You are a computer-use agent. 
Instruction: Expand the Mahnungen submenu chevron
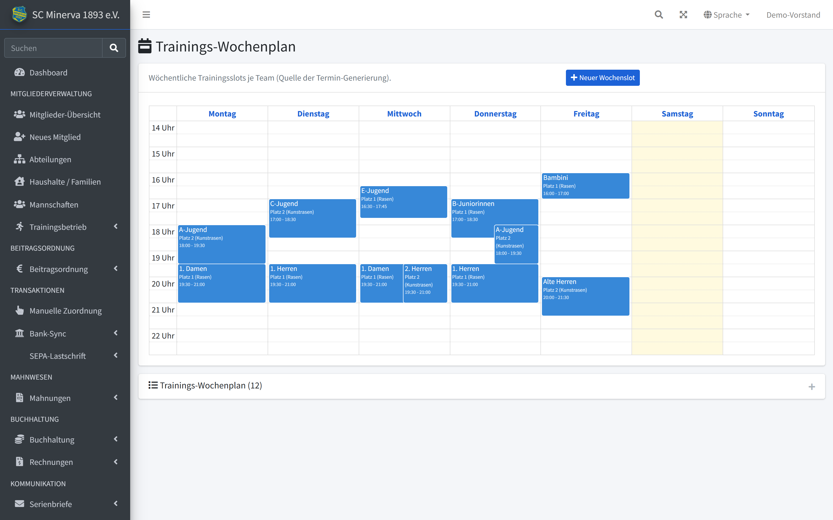click(116, 397)
